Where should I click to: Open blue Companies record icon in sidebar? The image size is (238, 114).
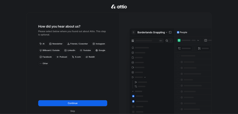click(x=133, y=101)
